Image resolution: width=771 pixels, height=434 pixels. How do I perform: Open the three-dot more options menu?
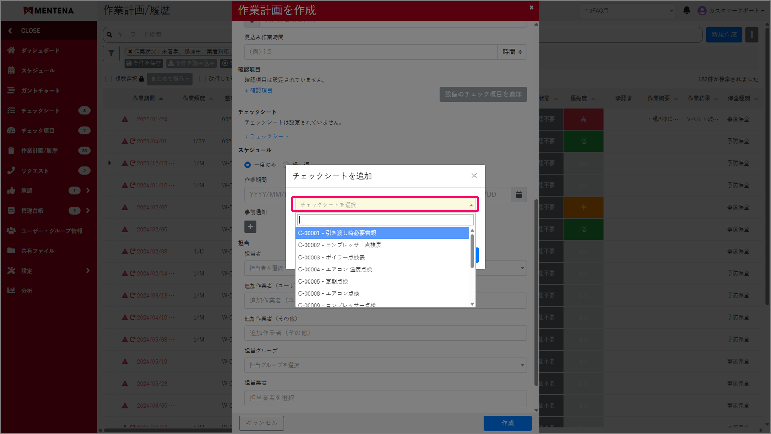pos(751,34)
